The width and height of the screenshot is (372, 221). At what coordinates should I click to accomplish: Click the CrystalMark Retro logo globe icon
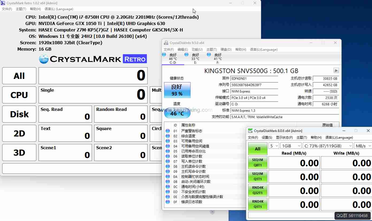[x=44, y=59]
